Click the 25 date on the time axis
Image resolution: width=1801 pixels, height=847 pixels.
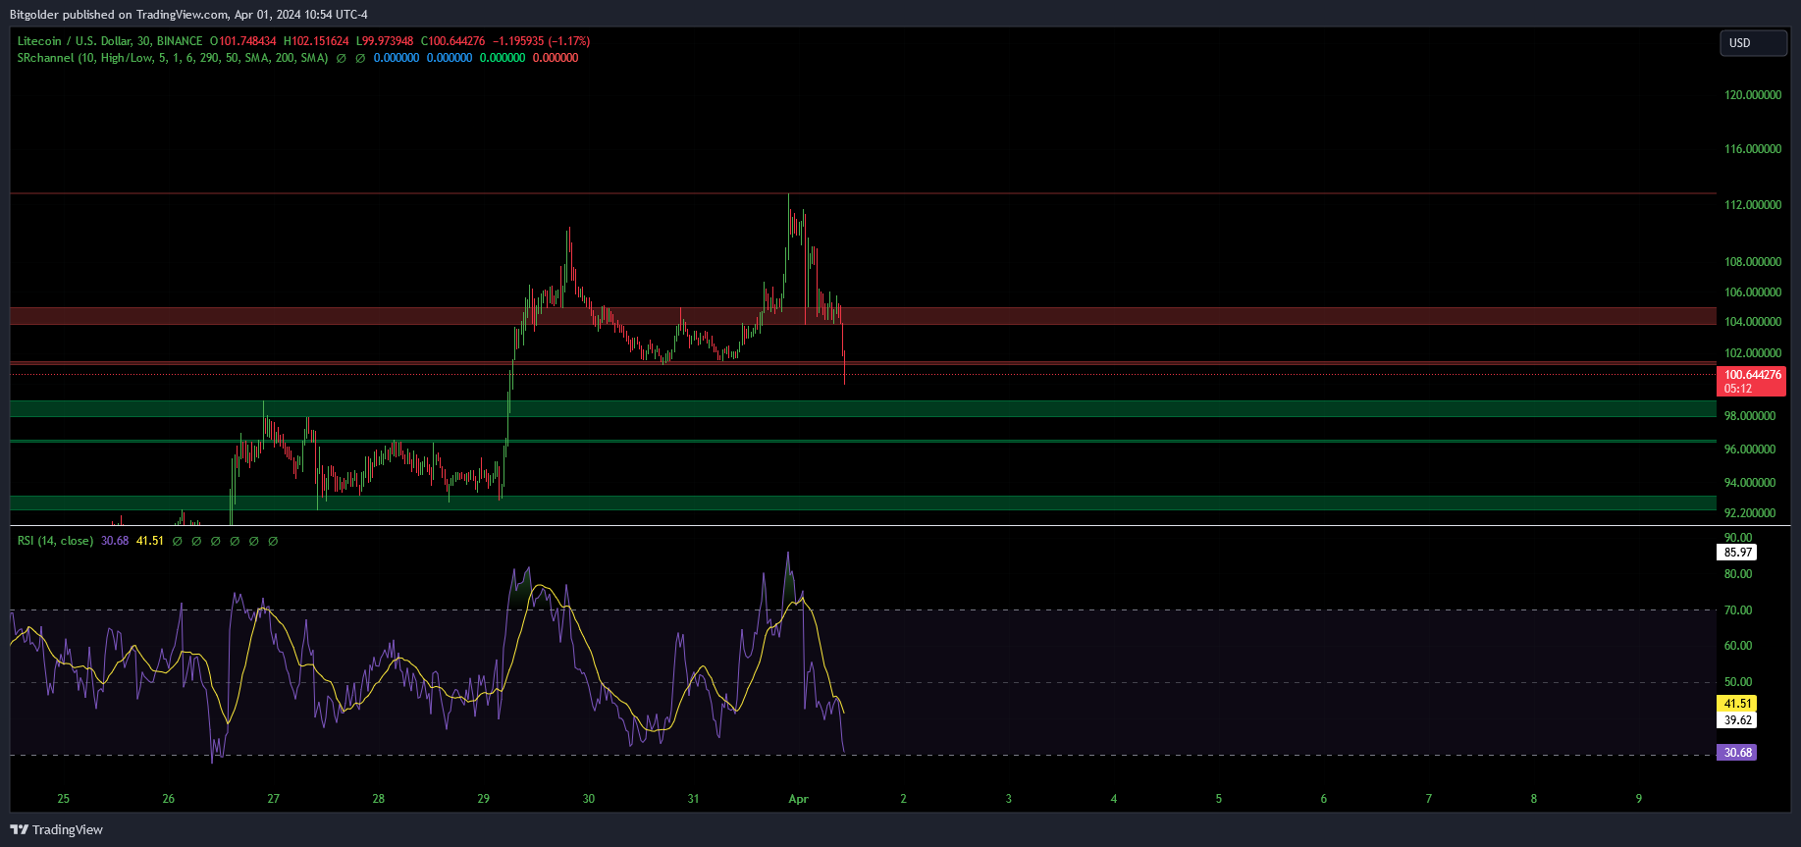click(64, 799)
